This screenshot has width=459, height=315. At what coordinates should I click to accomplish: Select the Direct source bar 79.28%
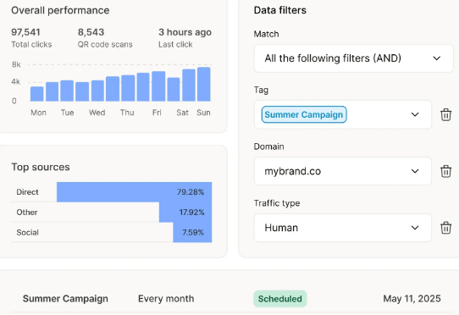coord(134,192)
